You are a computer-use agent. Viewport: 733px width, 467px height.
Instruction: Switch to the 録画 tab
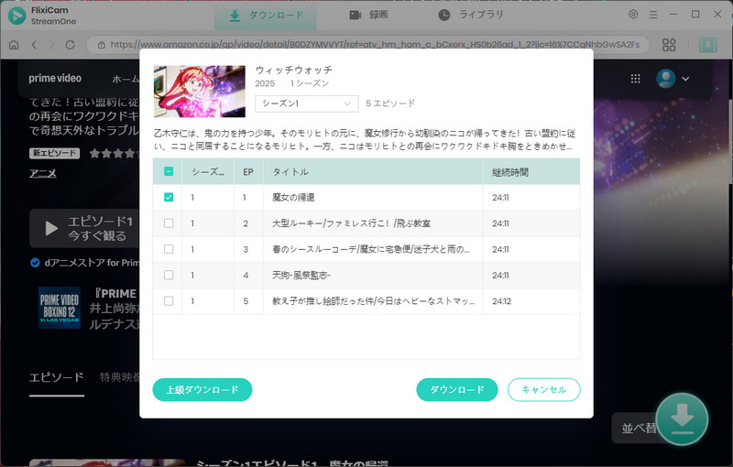(368, 16)
